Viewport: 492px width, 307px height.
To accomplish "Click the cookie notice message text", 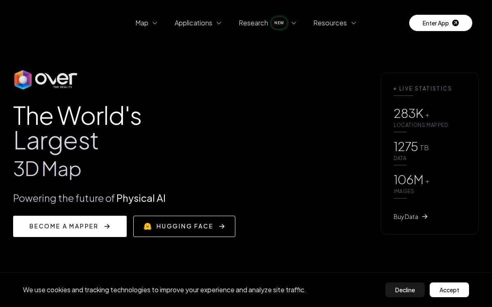I will click(x=164, y=290).
